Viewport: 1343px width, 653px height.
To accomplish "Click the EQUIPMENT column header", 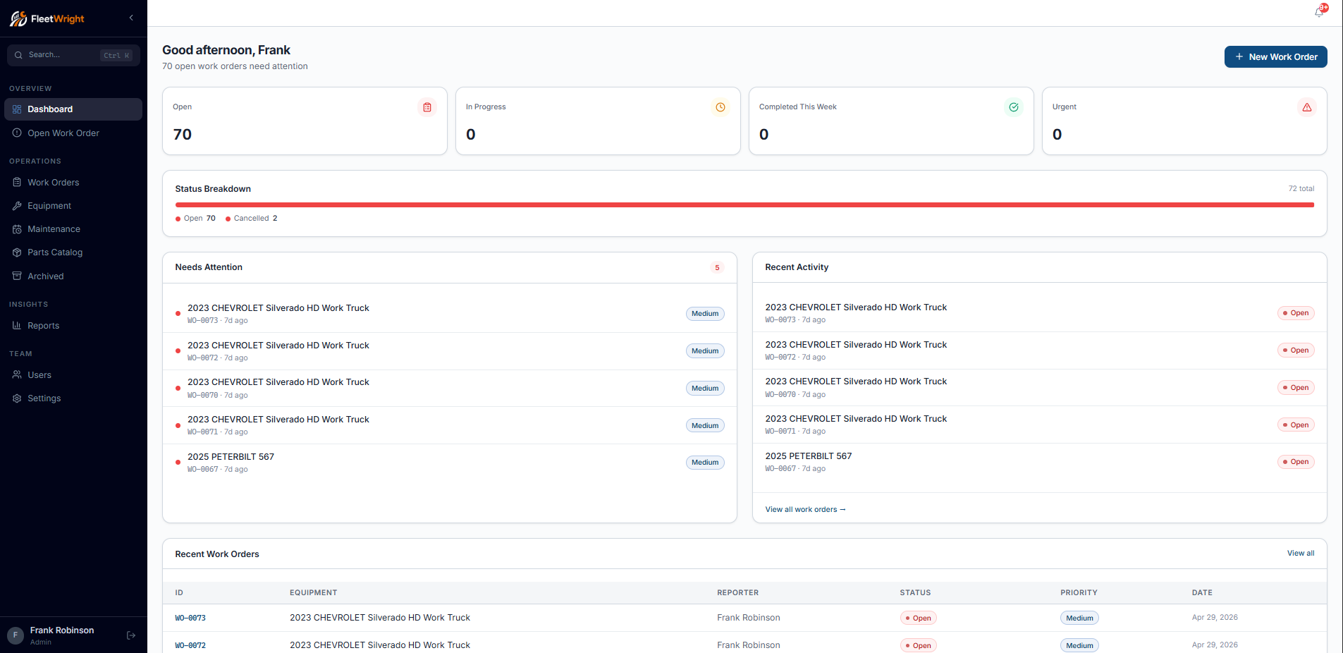I will click(314, 593).
